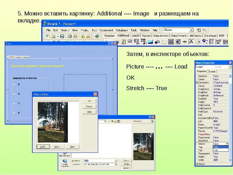
Task: Click the Clear button in Picture Editor
Action: 72,147
